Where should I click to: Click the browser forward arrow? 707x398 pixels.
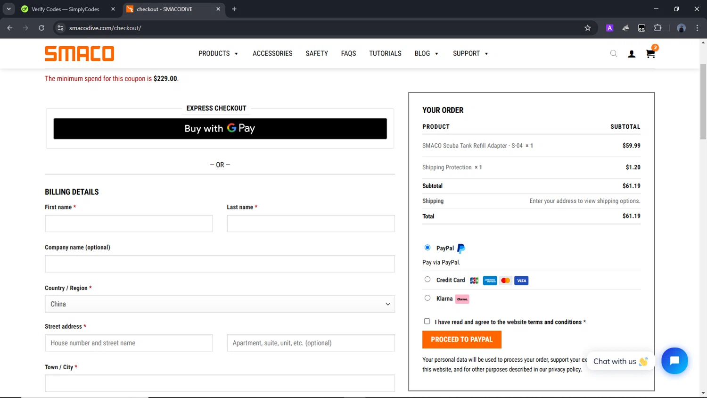(x=25, y=28)
